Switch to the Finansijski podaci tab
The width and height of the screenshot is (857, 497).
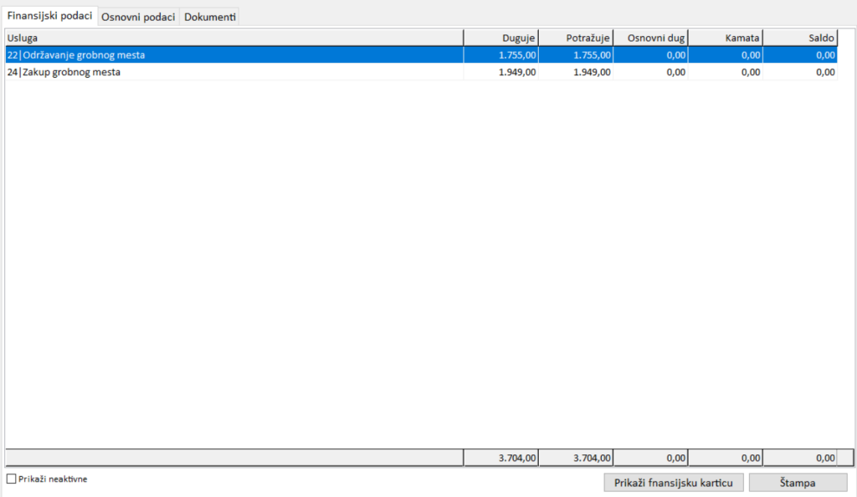coord(49,16)
